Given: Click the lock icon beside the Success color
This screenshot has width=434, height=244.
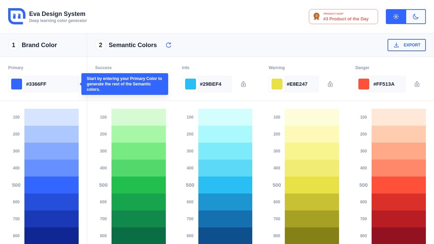Looking at the screenshot, I should tap(157, 84).
